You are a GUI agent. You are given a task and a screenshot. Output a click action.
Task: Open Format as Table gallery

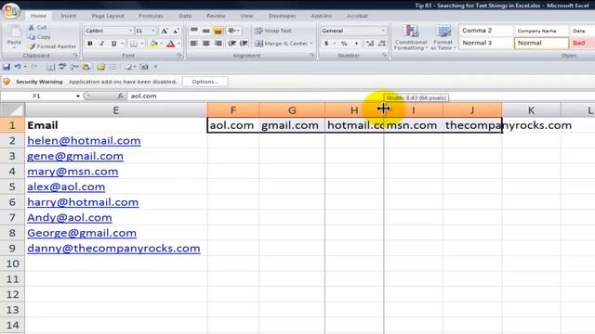(x=443, y=37)
